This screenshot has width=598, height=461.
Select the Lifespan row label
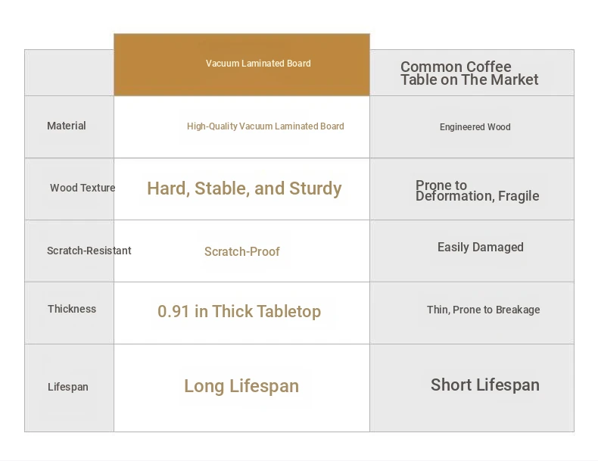point(68,387)
